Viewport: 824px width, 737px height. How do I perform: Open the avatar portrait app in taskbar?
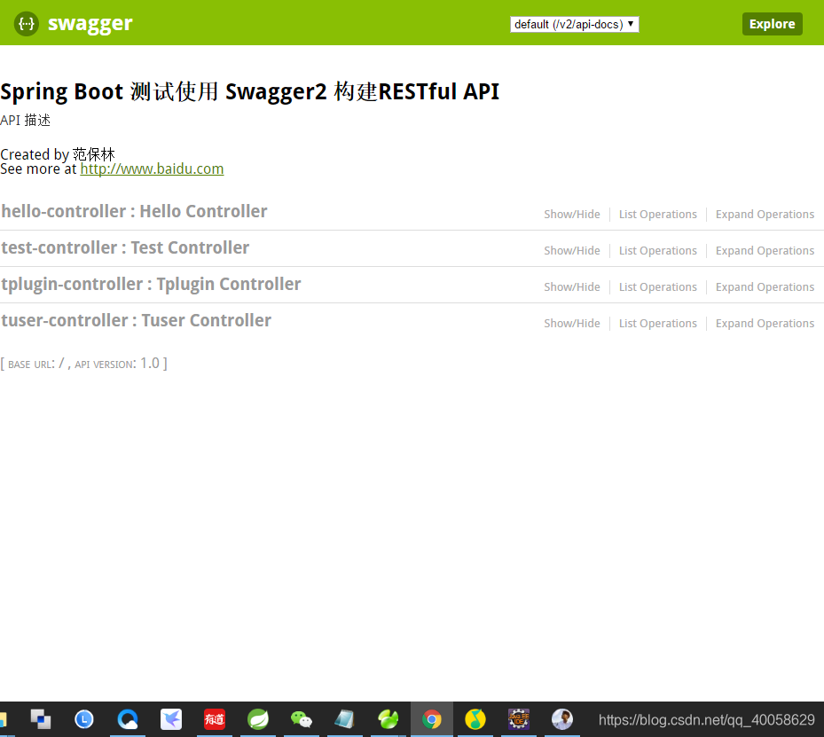pos(561,719)
